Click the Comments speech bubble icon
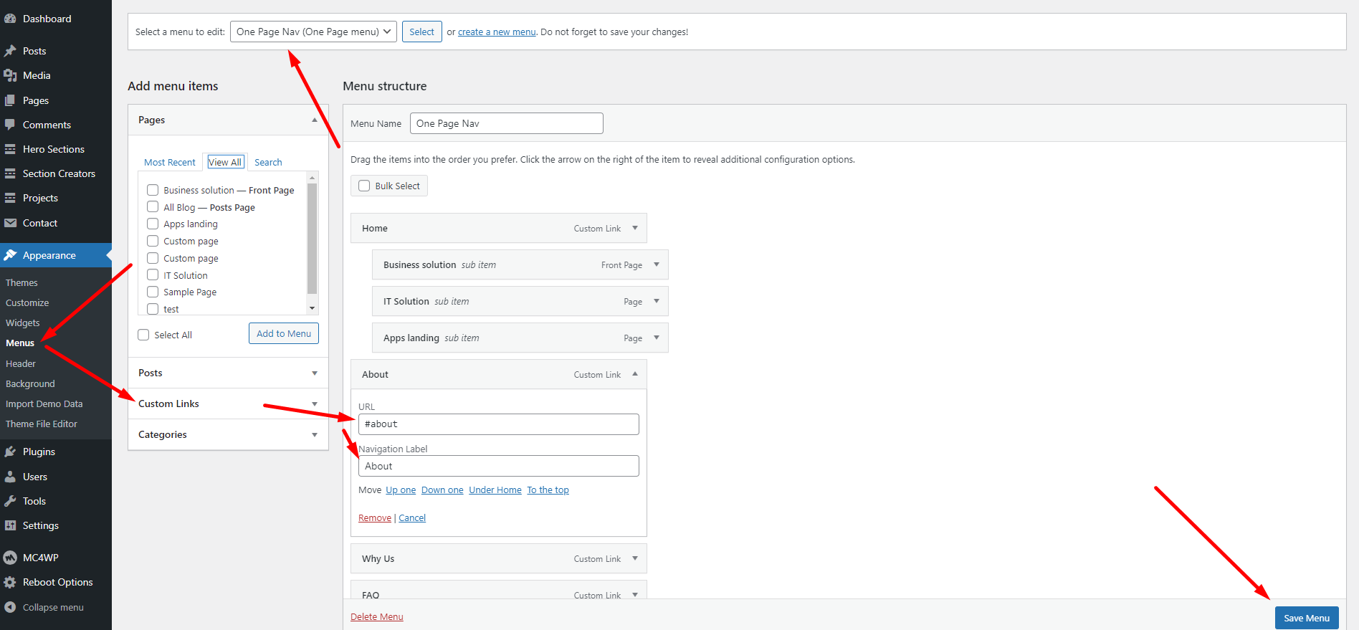This screenshot has width=1359, height=630. coord(10,125)
